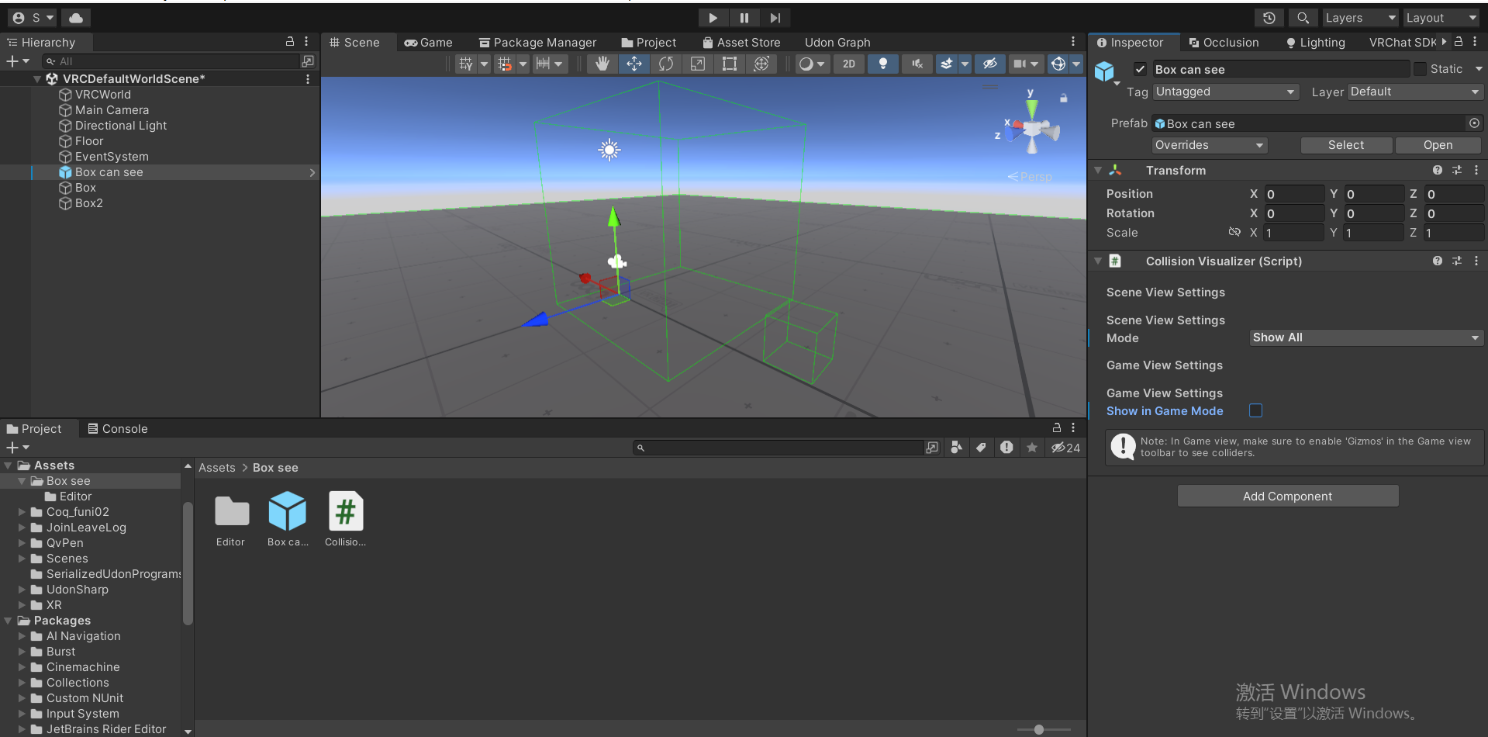Select the Hand tool in the Scene toolbar
The image size is (1488, 737).
(x=602, y=64)
